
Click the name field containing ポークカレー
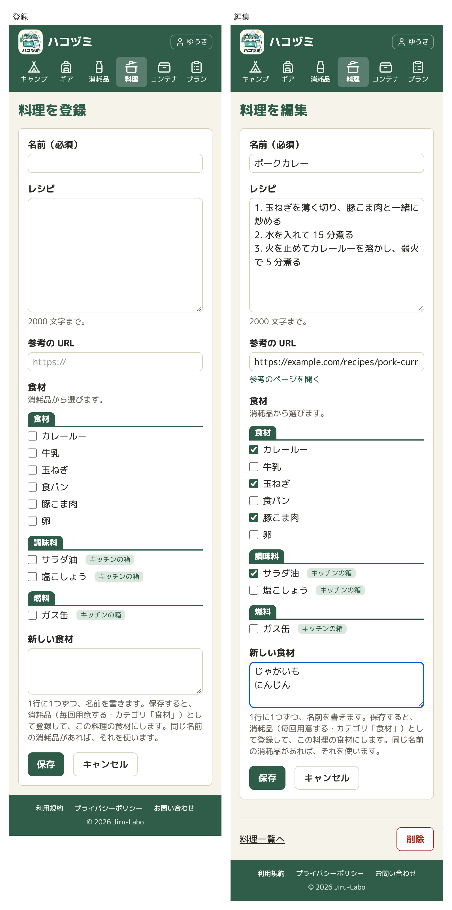[337, 163]
